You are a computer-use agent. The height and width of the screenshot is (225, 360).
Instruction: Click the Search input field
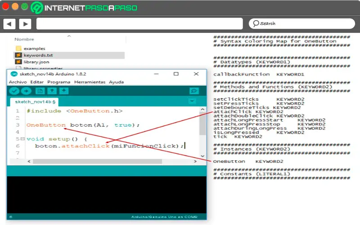pyautogui.click(x=302, y=24)
